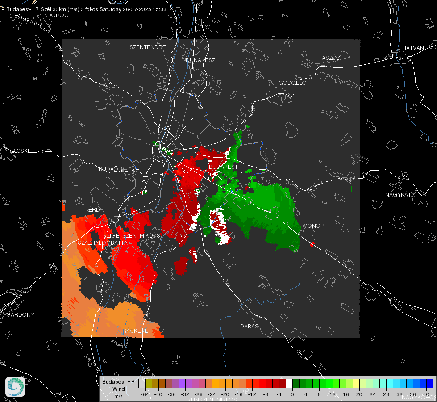Screen dimensions: 437x402
Task: Click the BUDAPEST map label
Action: [224, 167]
